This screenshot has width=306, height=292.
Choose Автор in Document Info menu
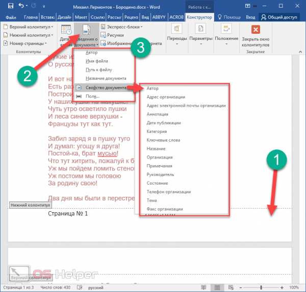(91, 53)
